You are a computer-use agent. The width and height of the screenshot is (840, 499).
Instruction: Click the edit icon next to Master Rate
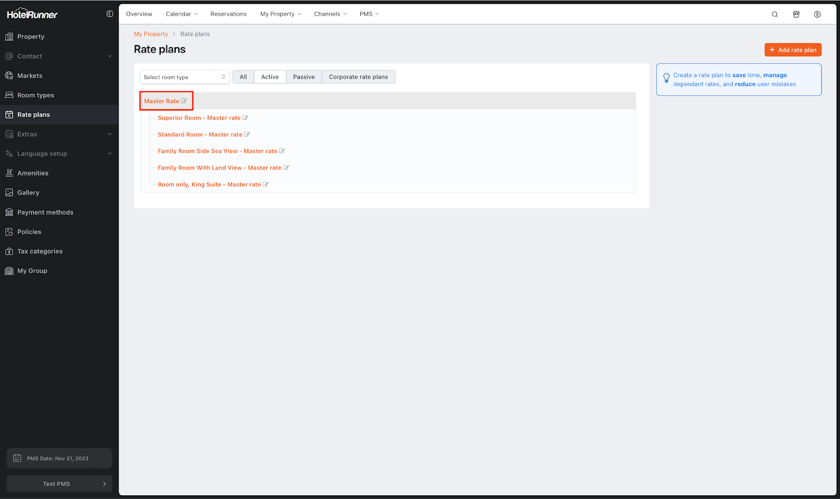pyautogui.click(x=184, y=101)
